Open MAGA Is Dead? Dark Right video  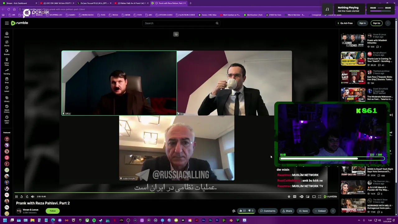coord(379,170)
